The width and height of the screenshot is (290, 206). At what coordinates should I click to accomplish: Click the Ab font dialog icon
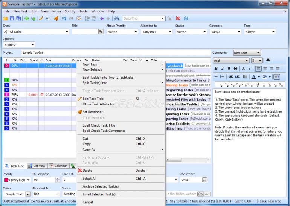(268, 60)
